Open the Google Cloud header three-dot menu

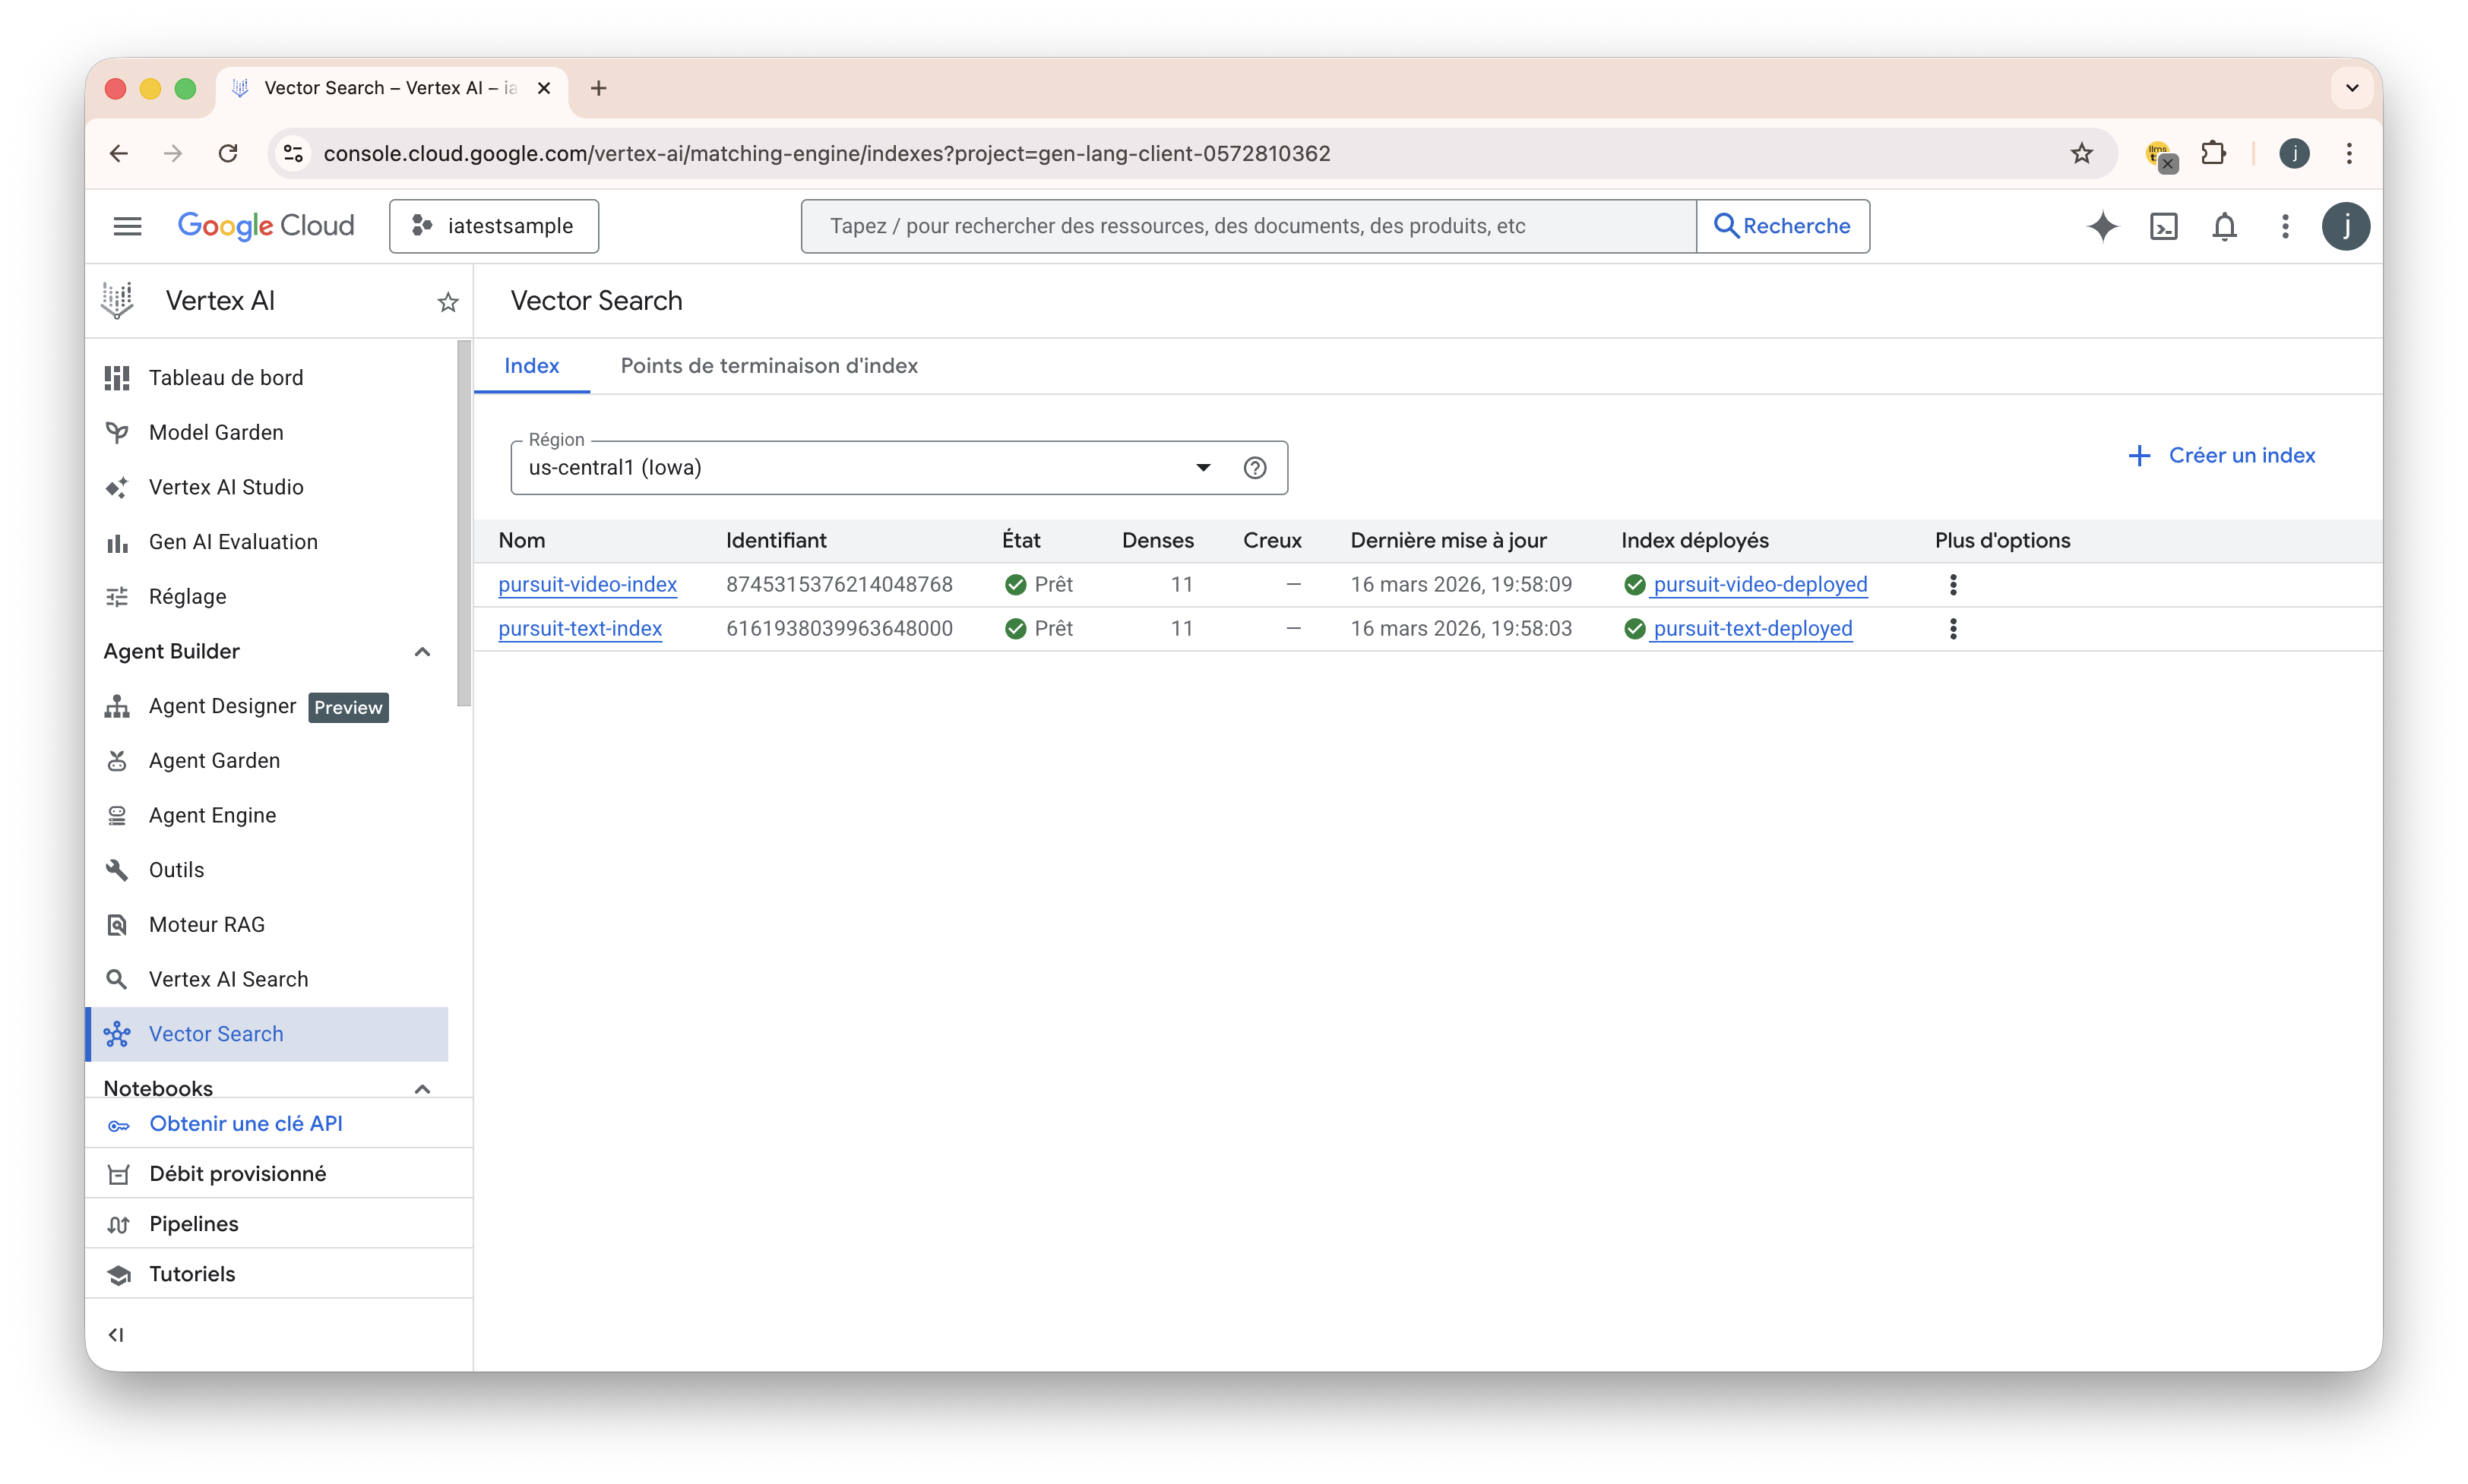point(2285,226)
